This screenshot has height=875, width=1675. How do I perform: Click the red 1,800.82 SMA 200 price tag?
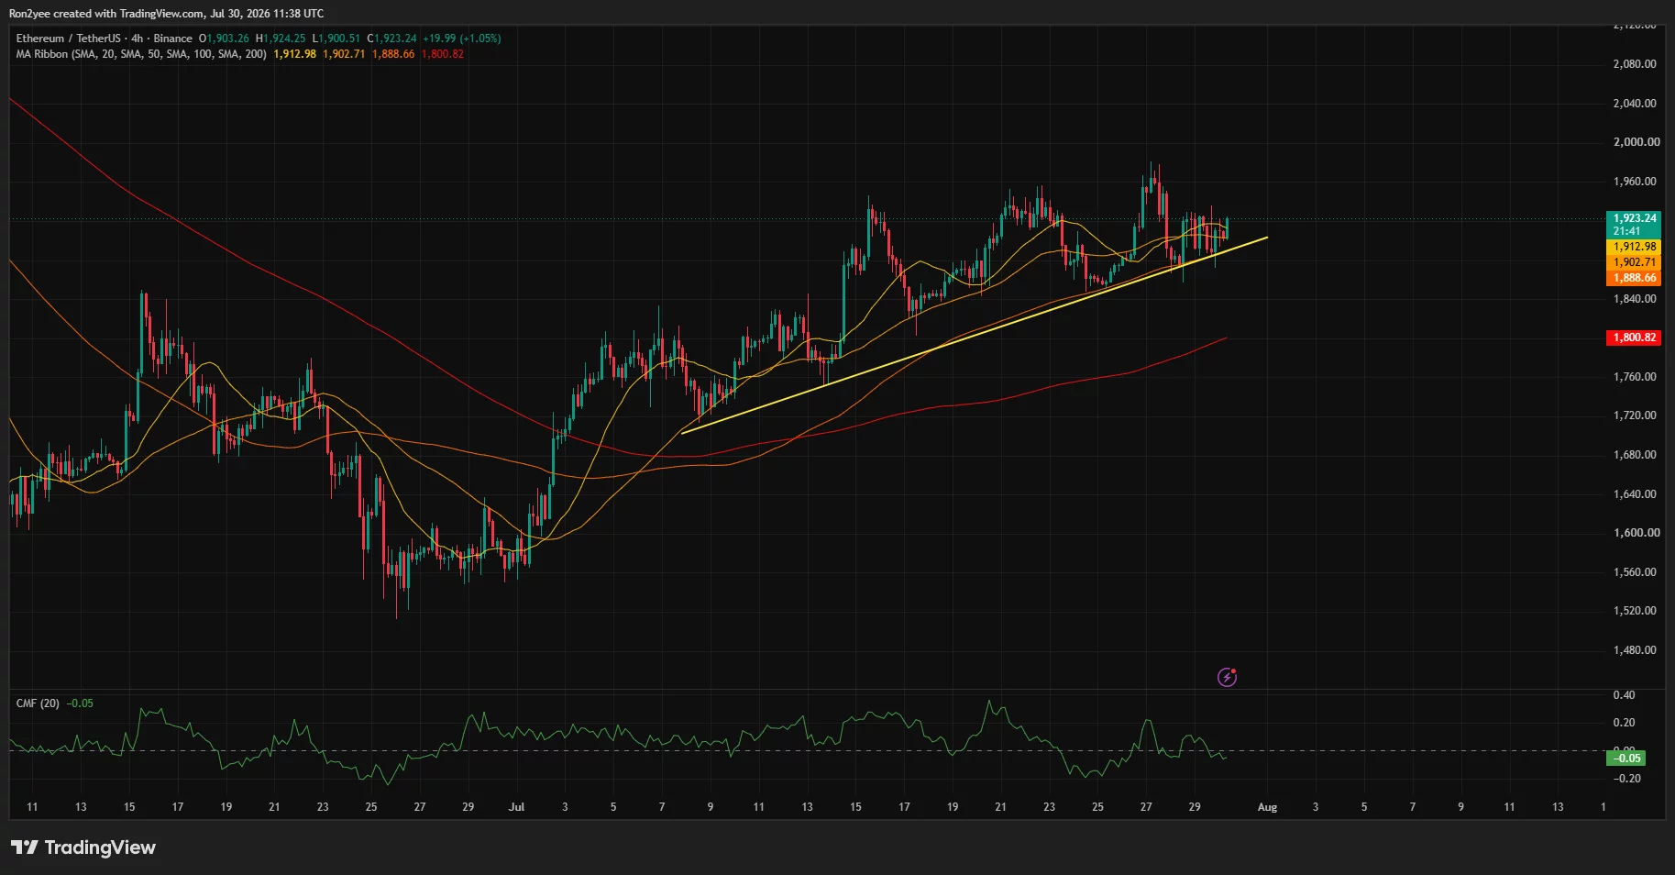(x=1635, y=338)
